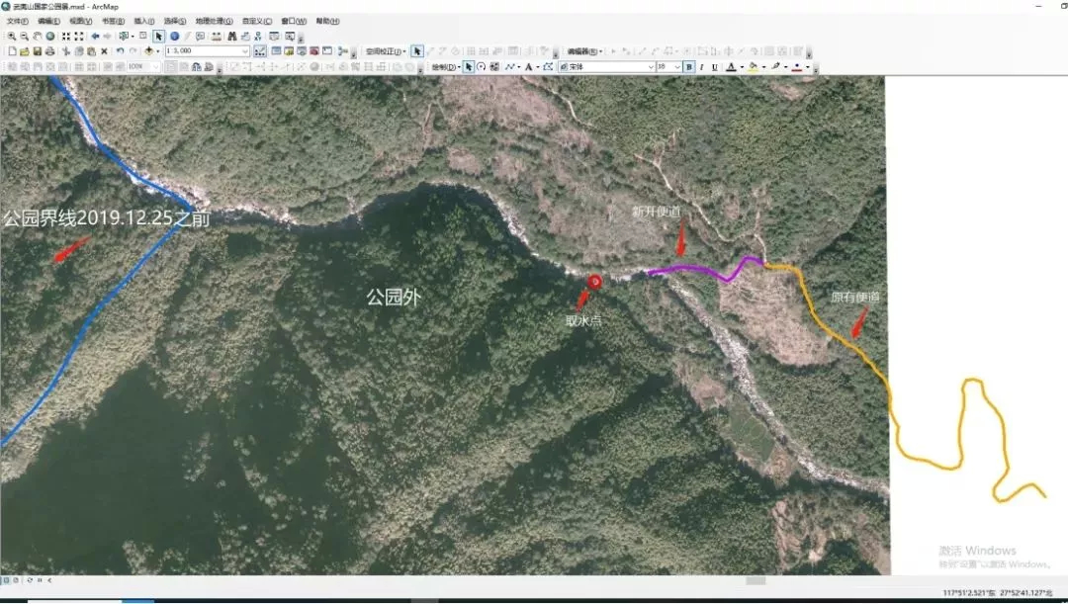Open the font size dropdown
Screen dimensions: 1068x604
677,67
